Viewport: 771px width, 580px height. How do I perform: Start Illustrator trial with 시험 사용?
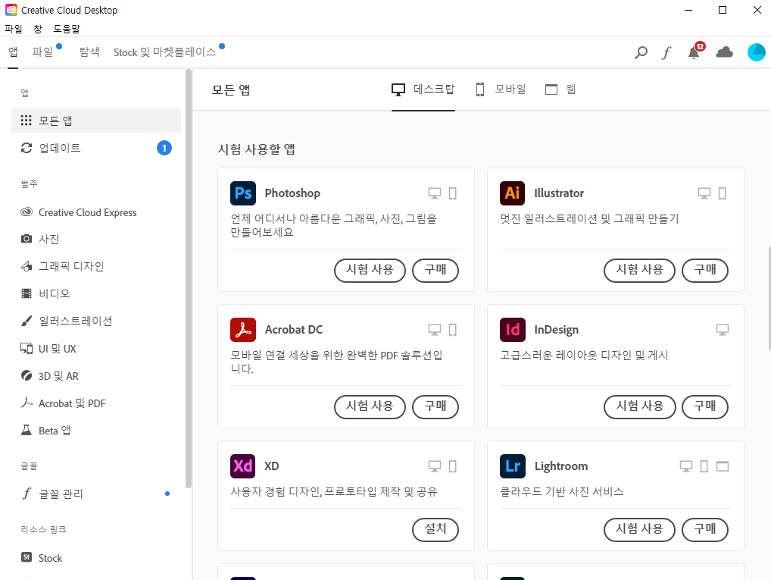pyautogui.click(x=639, y=271)
